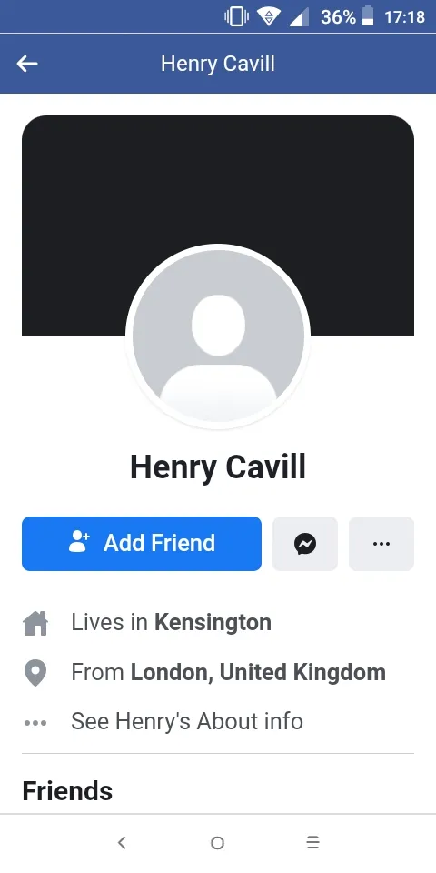Expand See Henry's About info
The image size is (436, 873).
[187, 721]
